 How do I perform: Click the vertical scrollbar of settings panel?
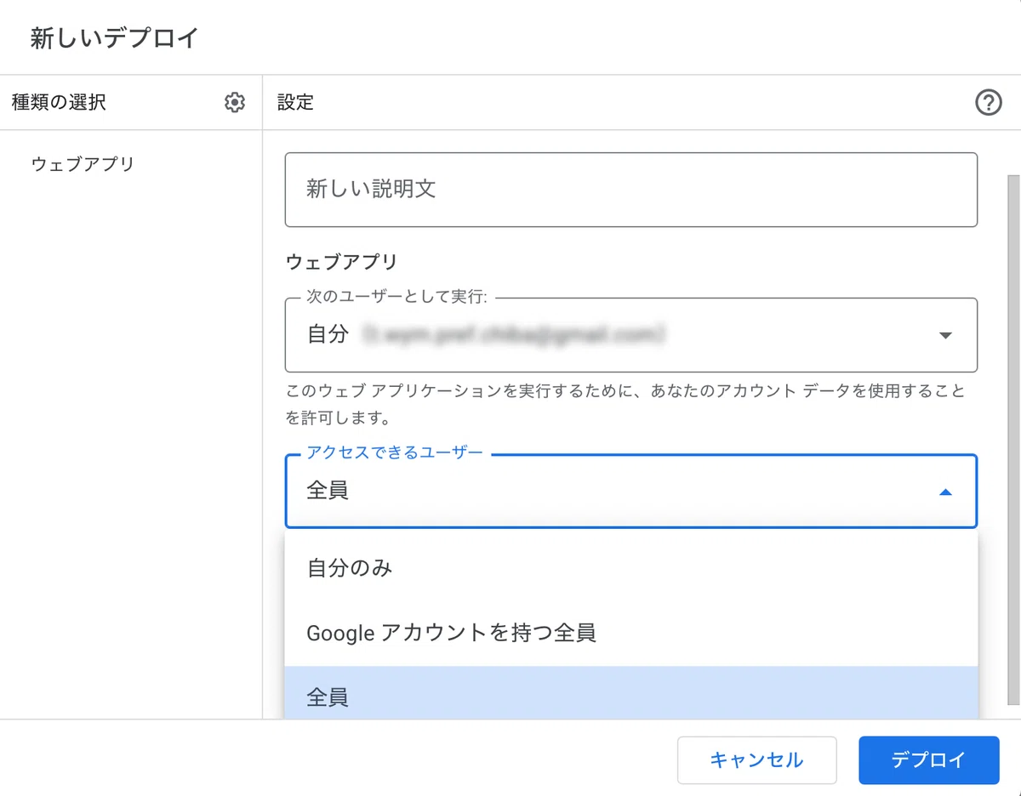click(x=1013, y=441)
